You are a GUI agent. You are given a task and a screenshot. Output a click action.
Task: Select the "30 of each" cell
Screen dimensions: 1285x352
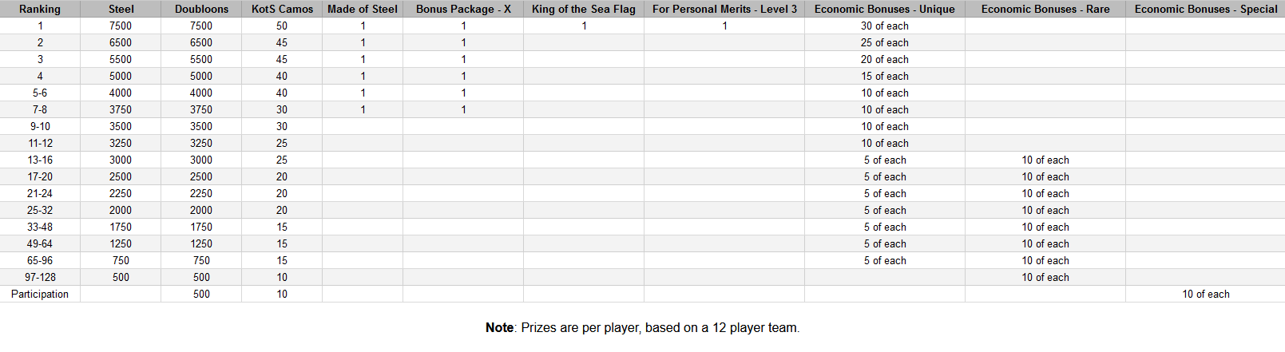884,26
